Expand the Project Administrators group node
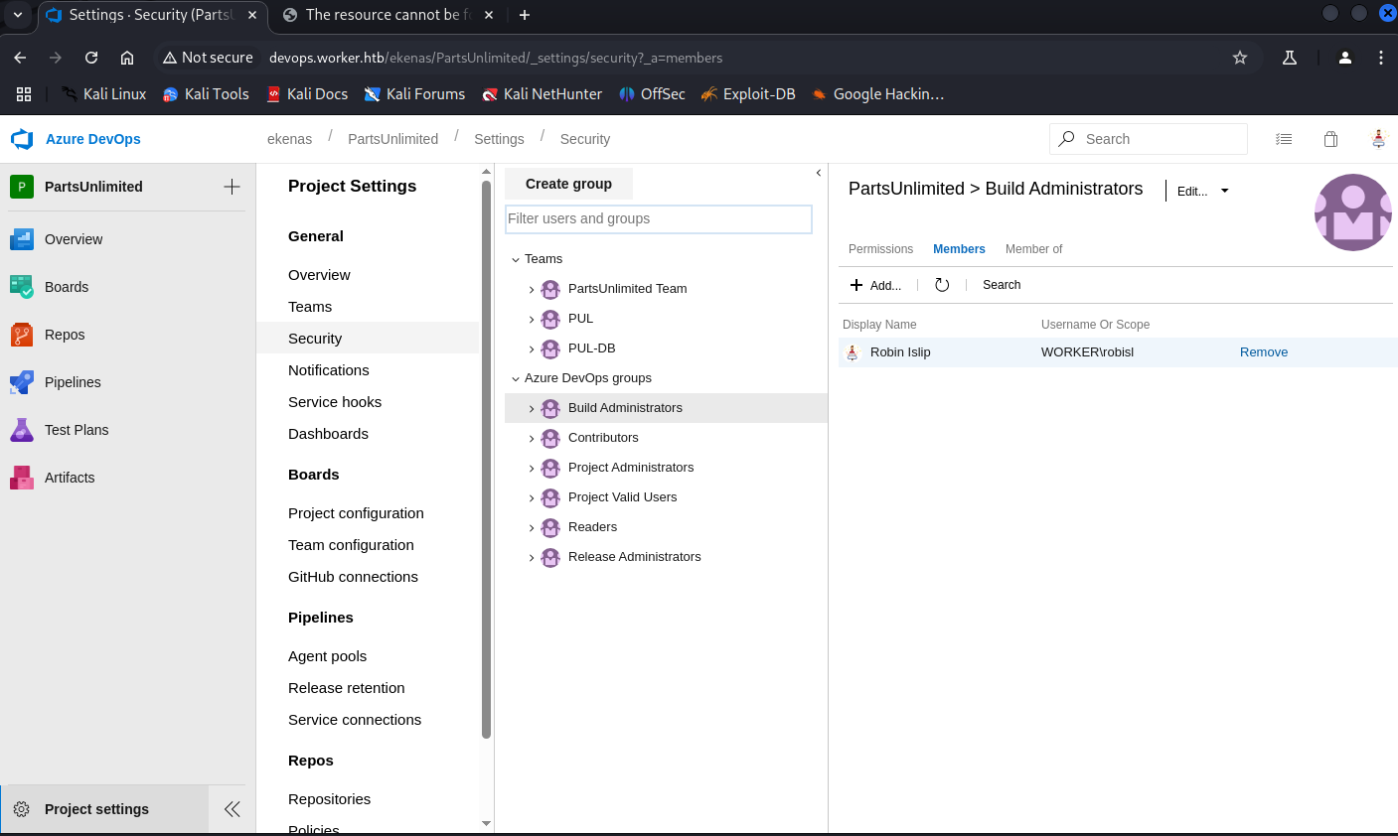This screenshot has width=1398, height=836. tap(532, 469)
